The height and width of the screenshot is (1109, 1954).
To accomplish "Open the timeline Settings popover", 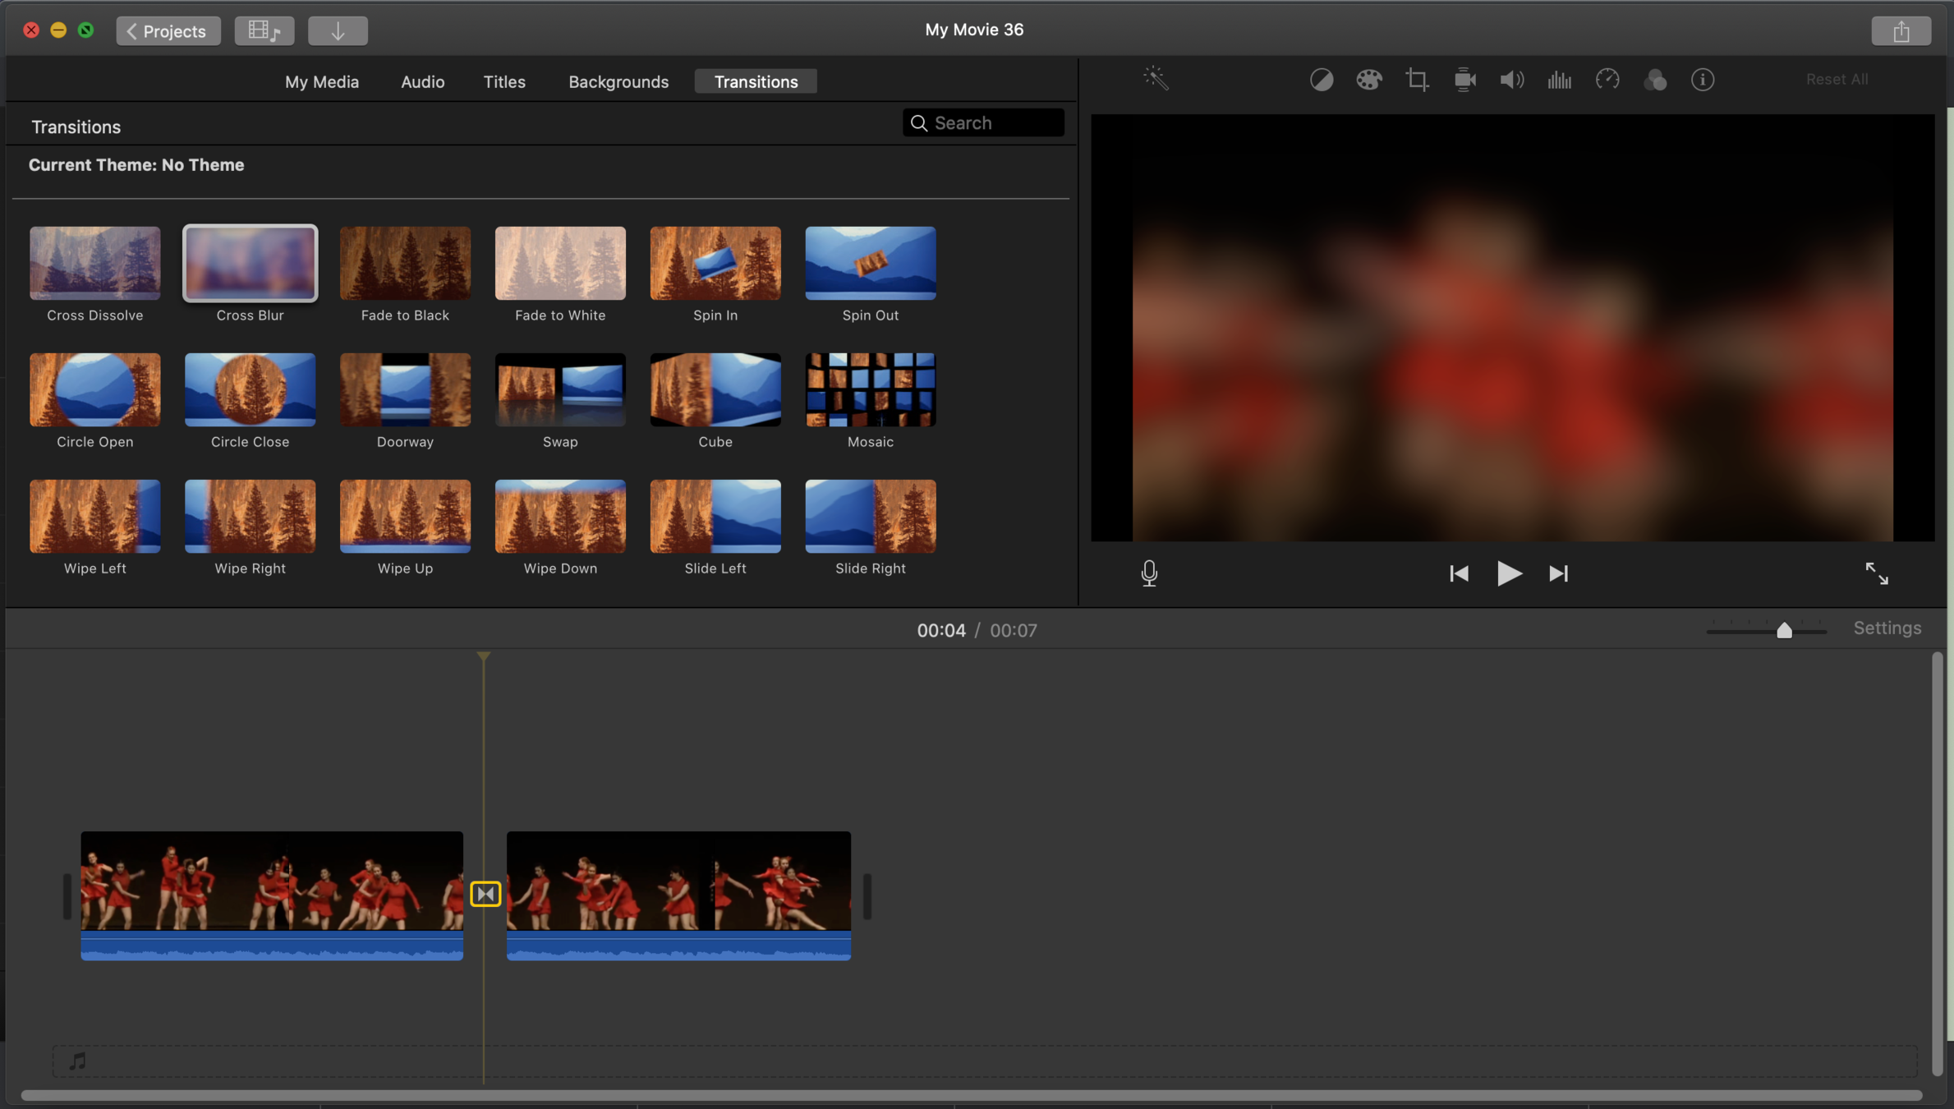I will click(1887, 628).
